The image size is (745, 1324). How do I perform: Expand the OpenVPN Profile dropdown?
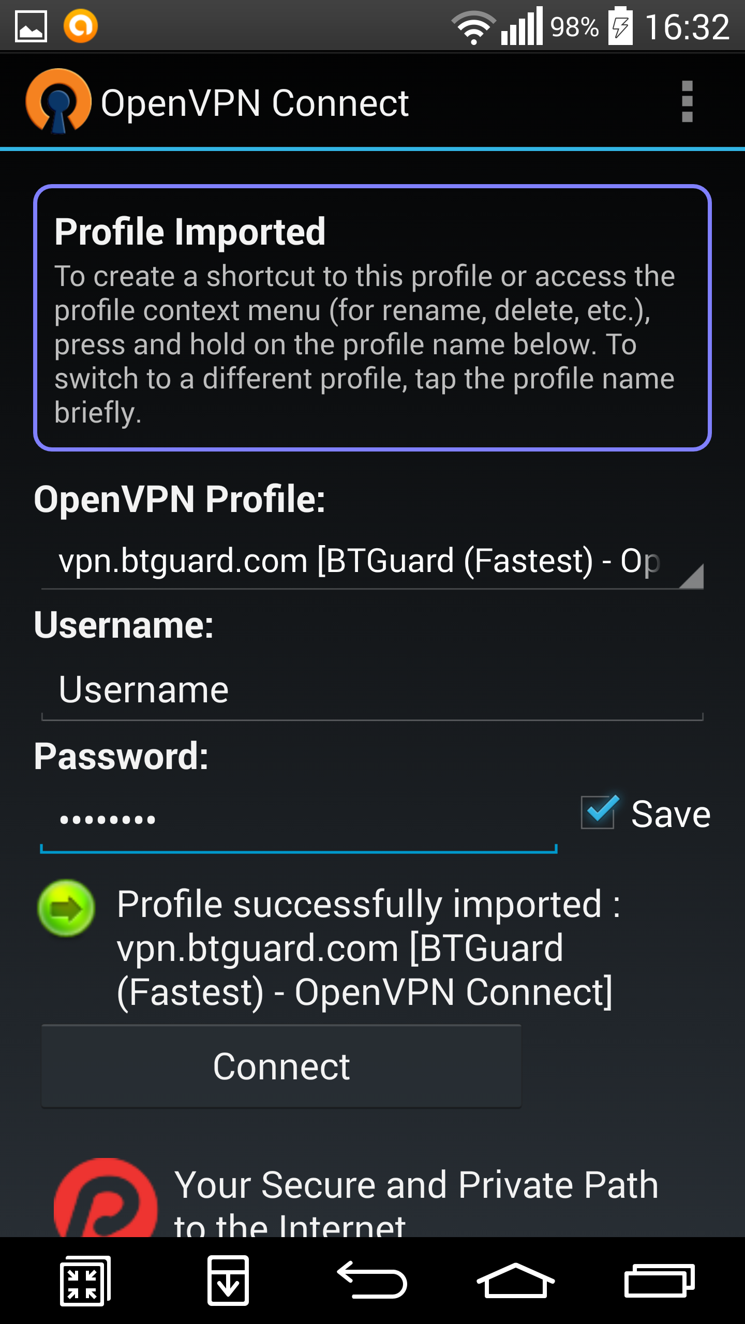(x=372, y=562)
